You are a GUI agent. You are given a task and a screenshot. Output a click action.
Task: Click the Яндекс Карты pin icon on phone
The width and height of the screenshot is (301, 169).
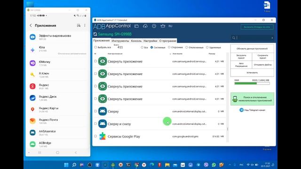pyautogui.click(x=32, y=109)
